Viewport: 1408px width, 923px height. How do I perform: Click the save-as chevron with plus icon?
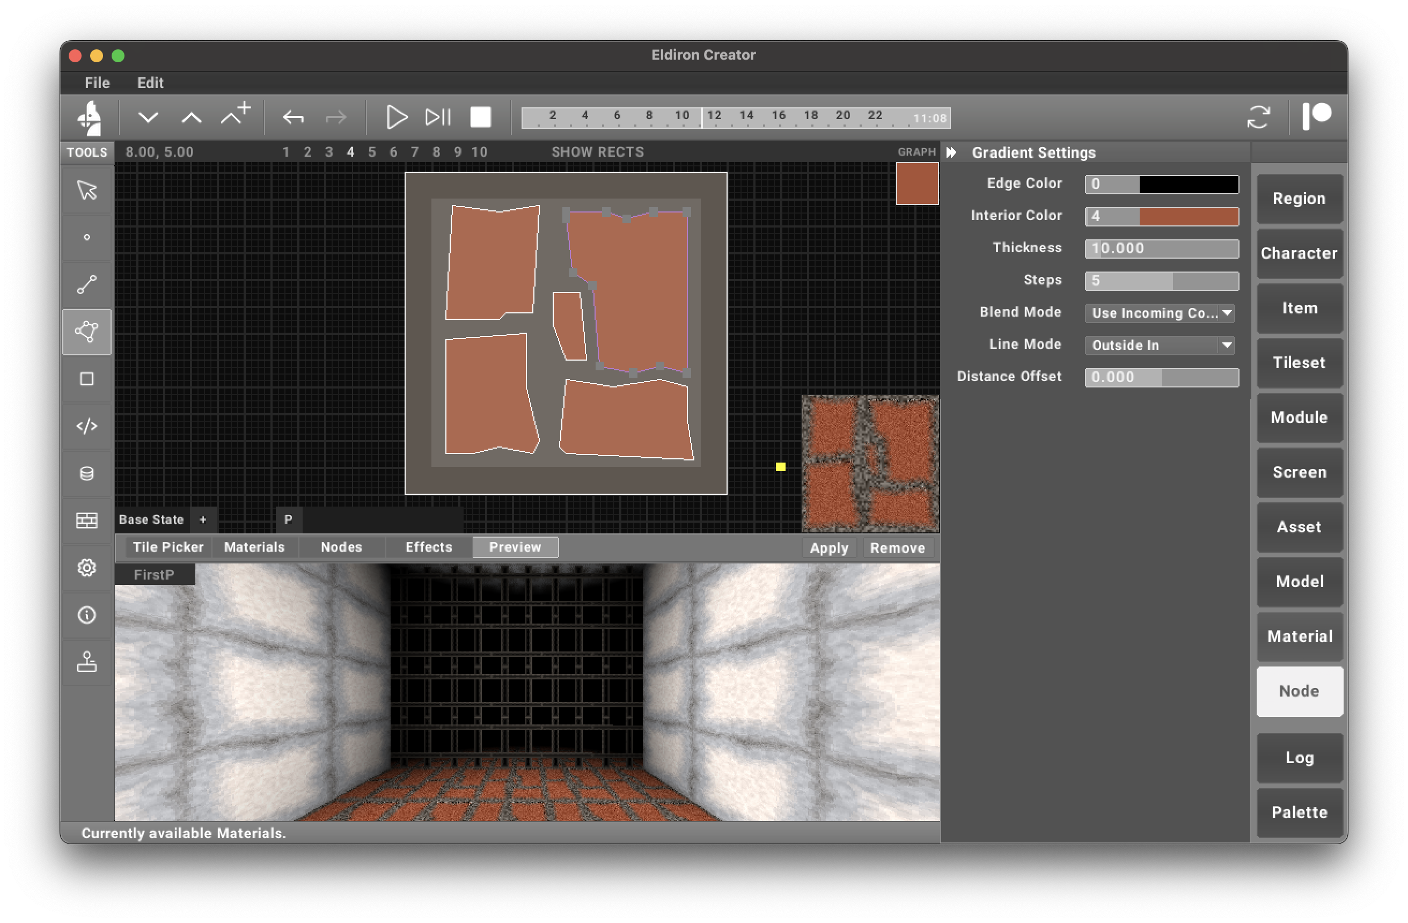click(x=236, y=114)
